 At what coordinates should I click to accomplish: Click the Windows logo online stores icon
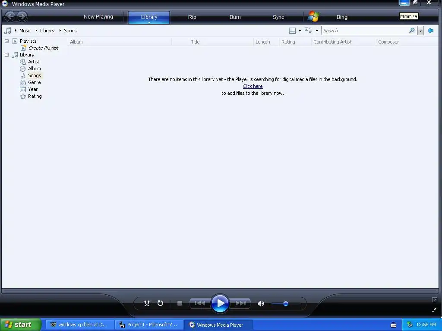pyautogui.click(x=313, y=16)
